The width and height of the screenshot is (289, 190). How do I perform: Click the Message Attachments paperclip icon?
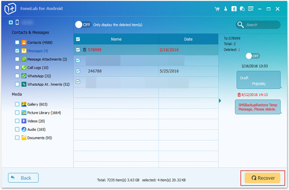(x=24, y=59)
